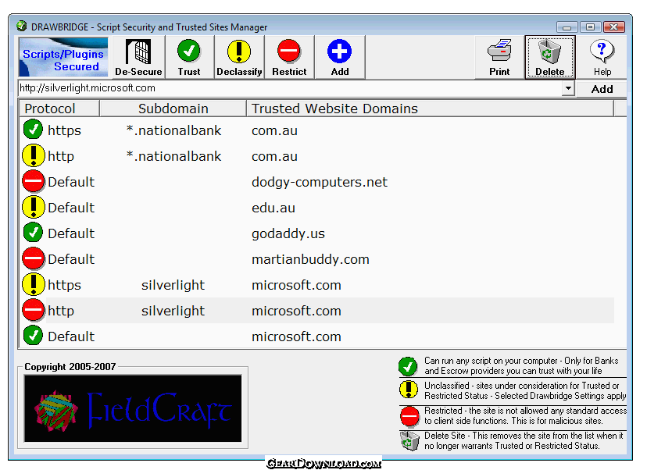Screen dimensions: 647x470
Task: Click red restricted icon for martianbuddy.com
Action: (x=33, y=258)
